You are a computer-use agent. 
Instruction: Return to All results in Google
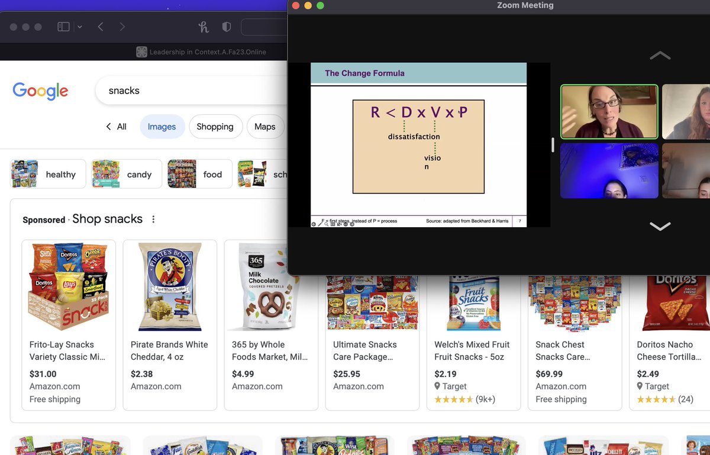point(116,127)
